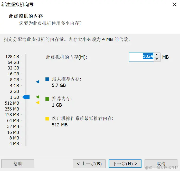Go back with 上一步(B) button
Image resolution: width=180 pixels, height=171 pixels.
(89, 164)
